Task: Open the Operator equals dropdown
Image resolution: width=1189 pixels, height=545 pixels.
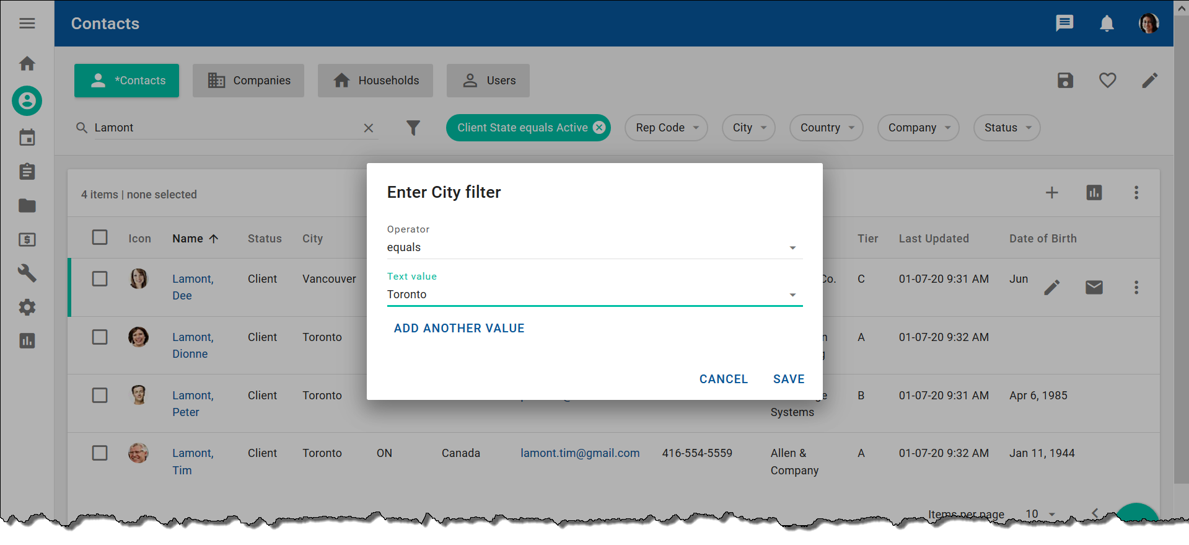Action: pos(595,247)
